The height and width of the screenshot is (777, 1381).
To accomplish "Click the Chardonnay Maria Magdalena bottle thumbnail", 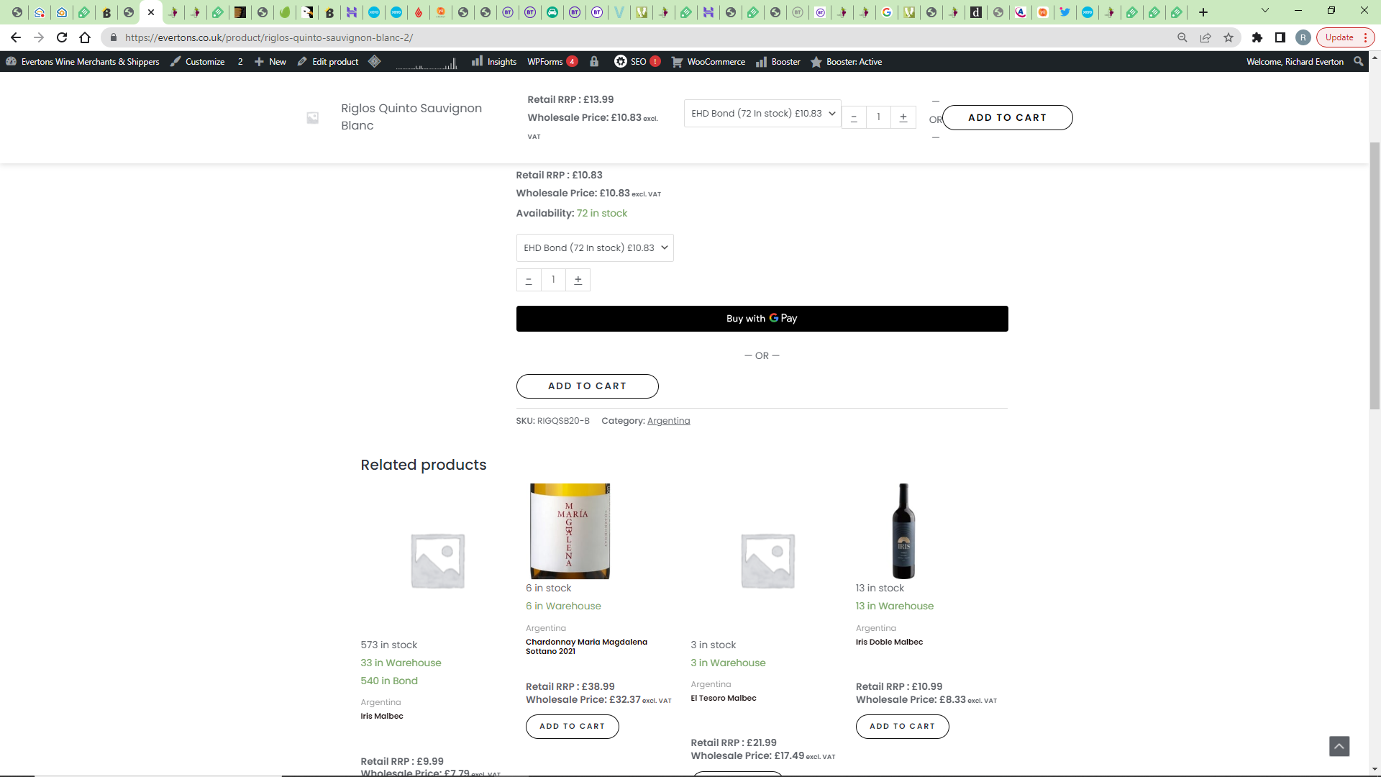I will [x=570, y=531].
